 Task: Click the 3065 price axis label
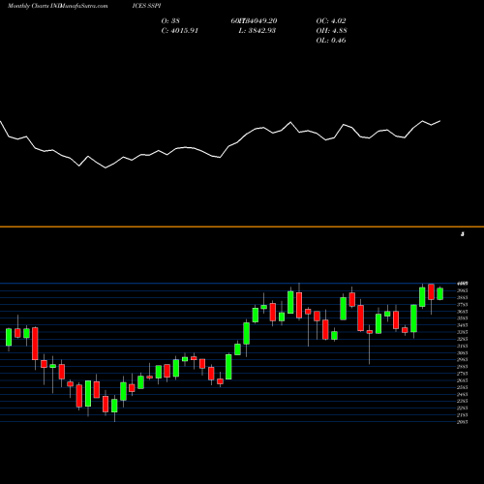(463, 353)
